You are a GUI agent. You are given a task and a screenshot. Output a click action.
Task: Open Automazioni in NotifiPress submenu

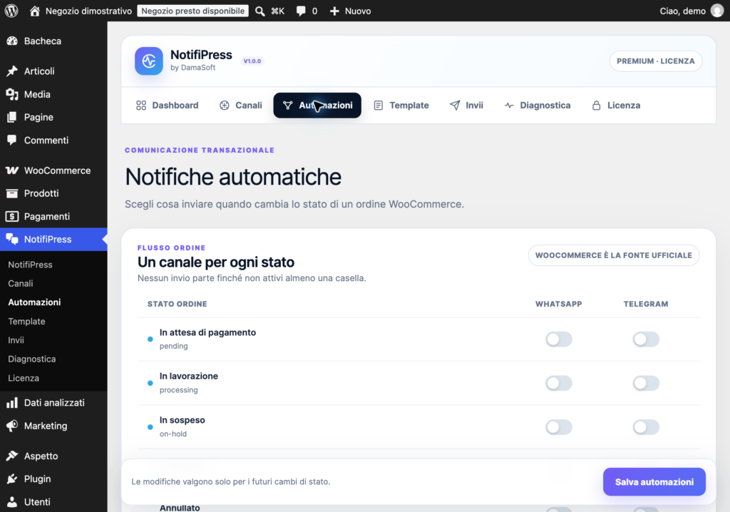point(34,302)
